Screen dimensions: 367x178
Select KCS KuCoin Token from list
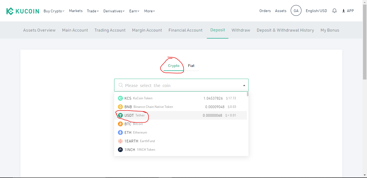(x=181, y=98)
